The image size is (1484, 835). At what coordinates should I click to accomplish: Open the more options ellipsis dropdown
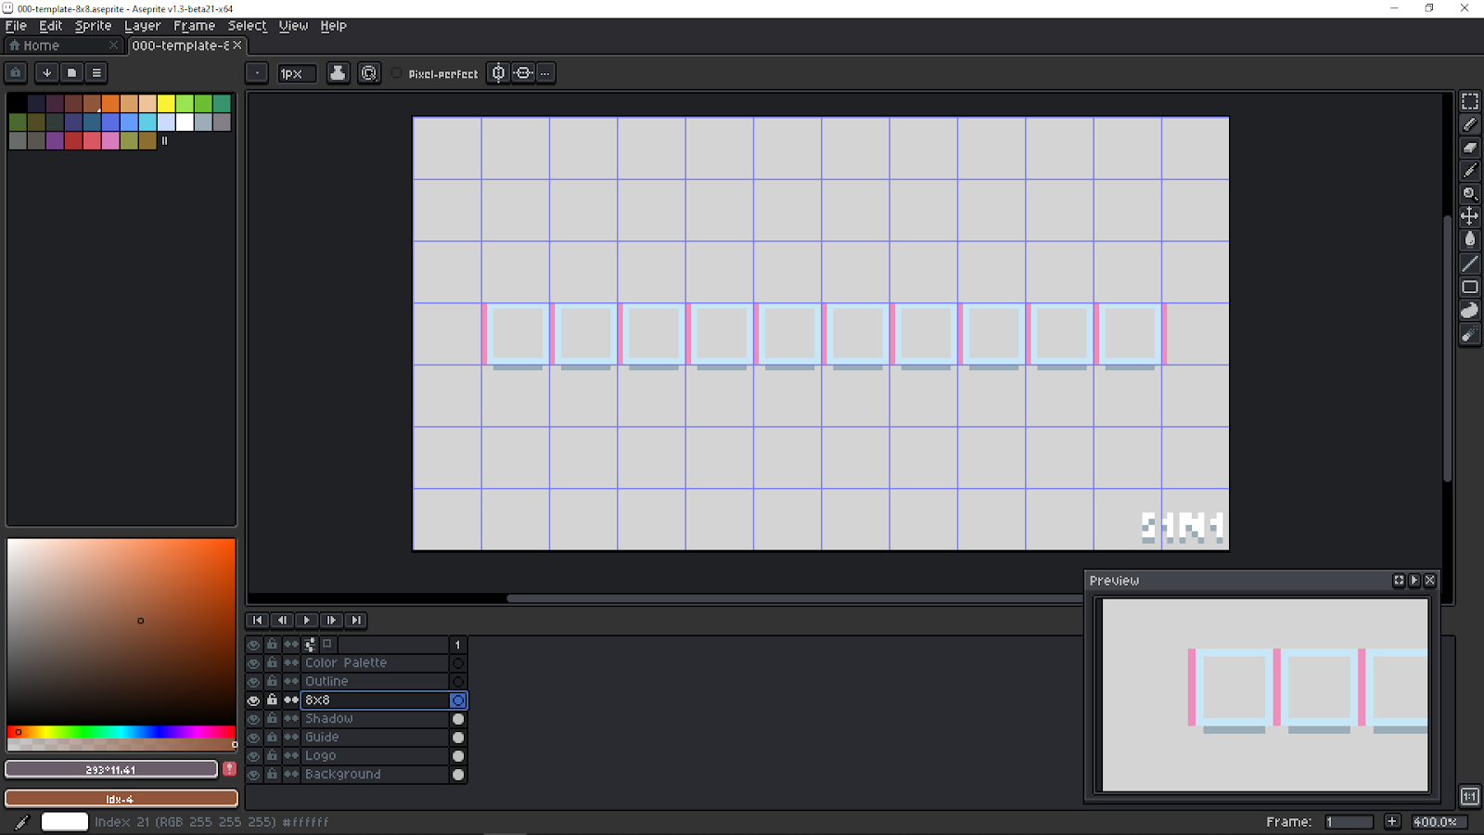point(545,73)
